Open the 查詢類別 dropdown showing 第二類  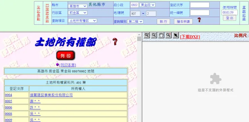[135, 21]
